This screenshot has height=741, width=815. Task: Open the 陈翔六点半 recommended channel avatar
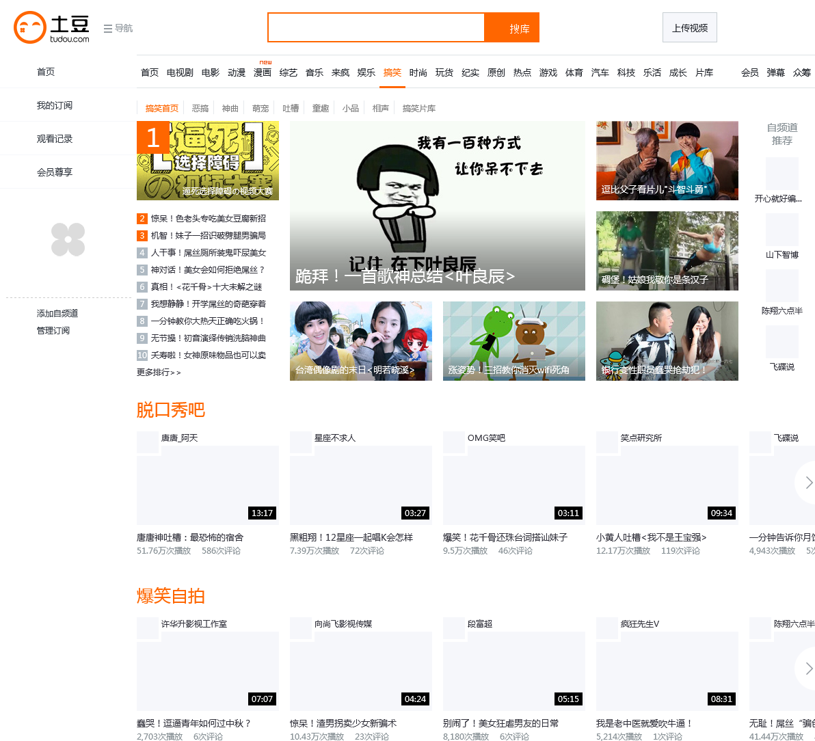[781, 285]
